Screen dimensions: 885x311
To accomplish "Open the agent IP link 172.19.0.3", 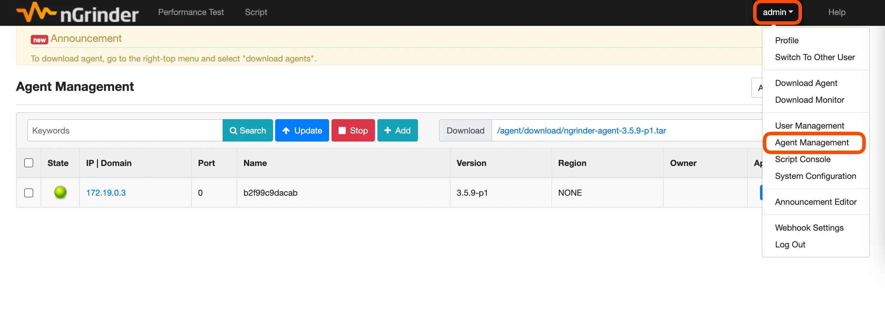I will (x=106, y=193).
